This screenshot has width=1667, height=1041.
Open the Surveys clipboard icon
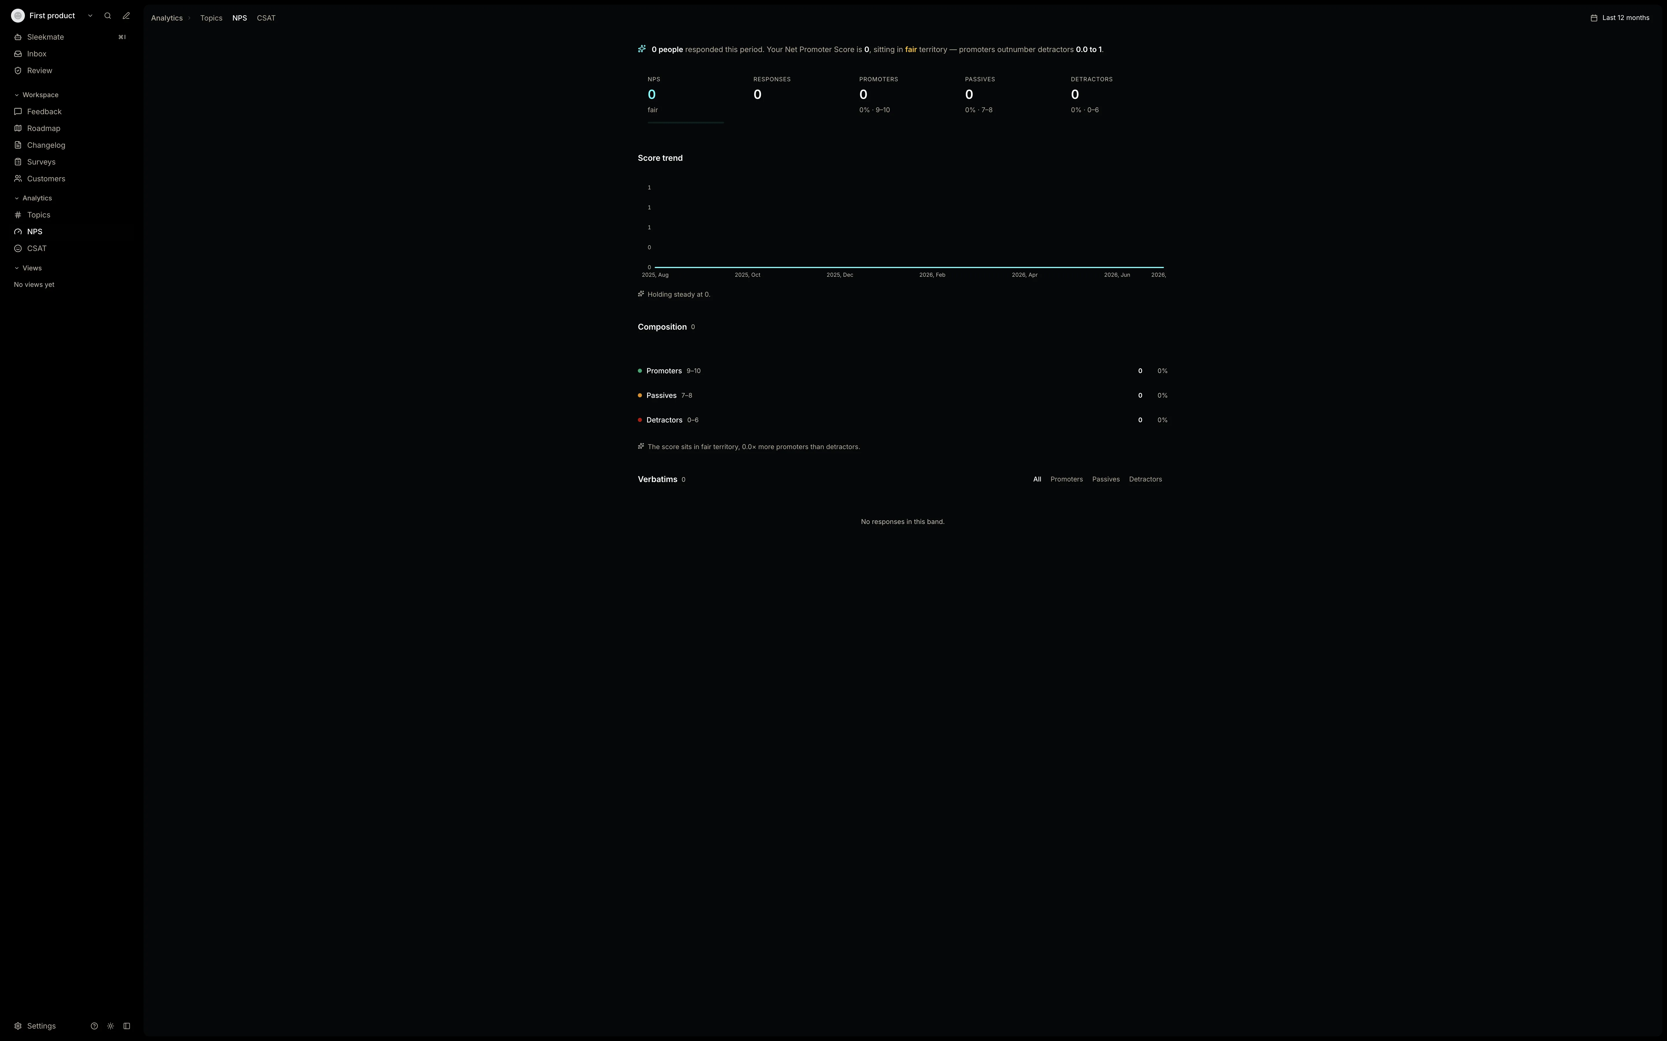coord(18,162)
